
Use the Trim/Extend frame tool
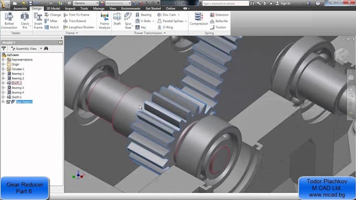75,21
